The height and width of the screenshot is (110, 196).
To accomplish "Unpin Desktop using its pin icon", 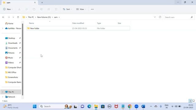I will click(x=20, y=38).
